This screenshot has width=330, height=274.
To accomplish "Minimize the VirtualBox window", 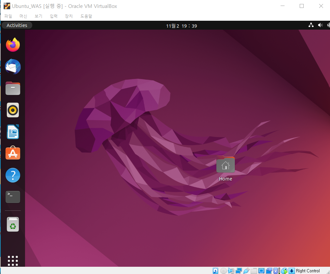I will [283, 6].
